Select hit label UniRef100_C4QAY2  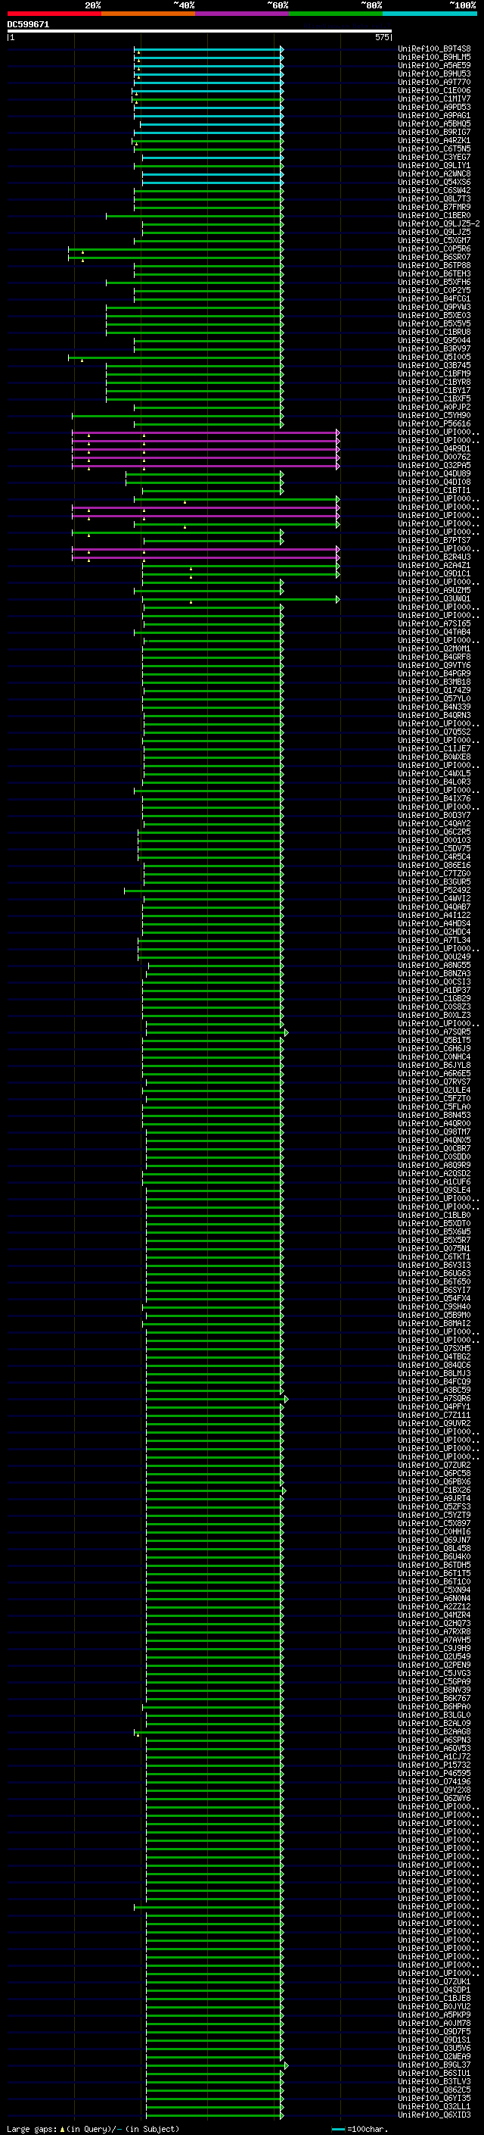434,823
